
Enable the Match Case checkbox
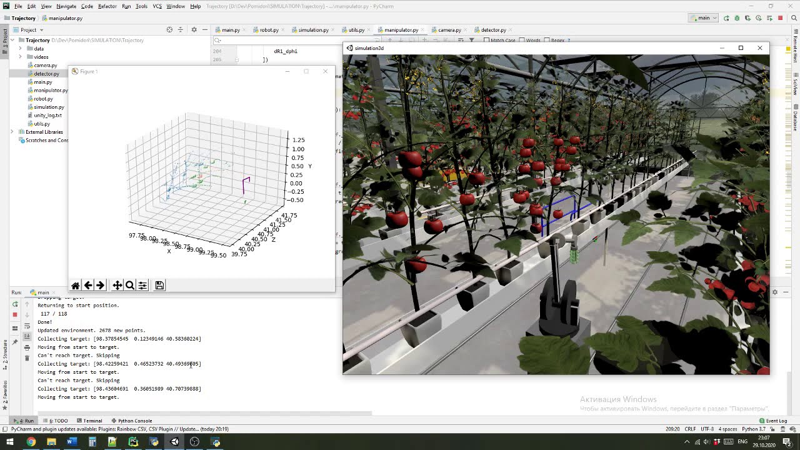coord(487,41)
